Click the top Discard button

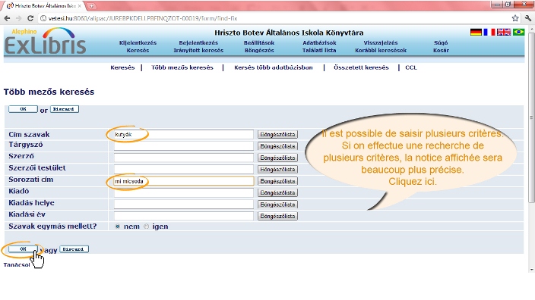coord(65,109)
